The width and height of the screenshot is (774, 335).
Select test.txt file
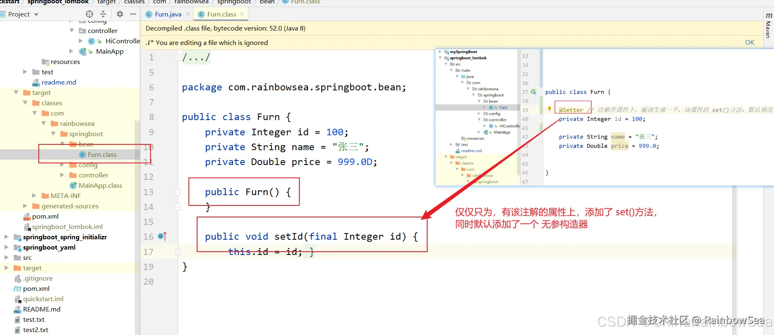click(34, 319)
